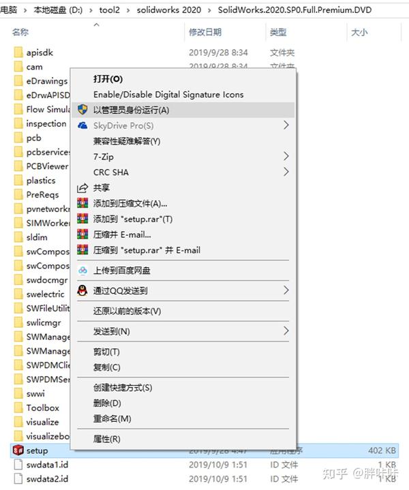409x490 pixels.
Task: Click the apisdk date 2019/9/28 8:34
Action: [218, 52]
